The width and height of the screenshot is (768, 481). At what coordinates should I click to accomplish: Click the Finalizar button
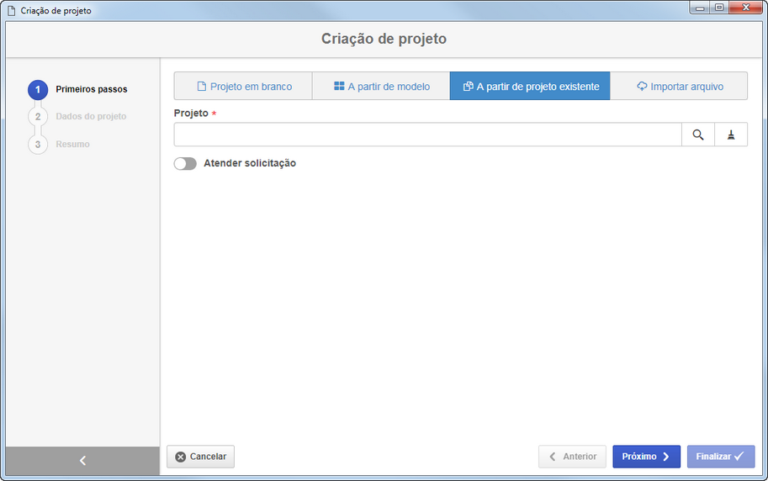(x=721, y=457)
